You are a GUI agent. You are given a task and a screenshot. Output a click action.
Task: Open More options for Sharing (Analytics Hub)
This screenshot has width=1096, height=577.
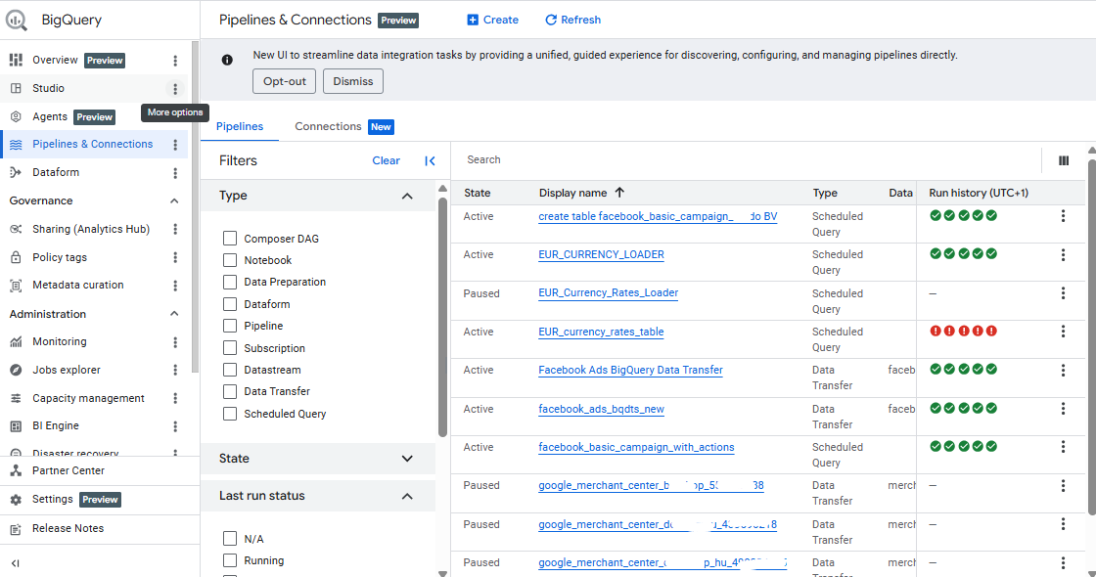click(x=175, y=229)
